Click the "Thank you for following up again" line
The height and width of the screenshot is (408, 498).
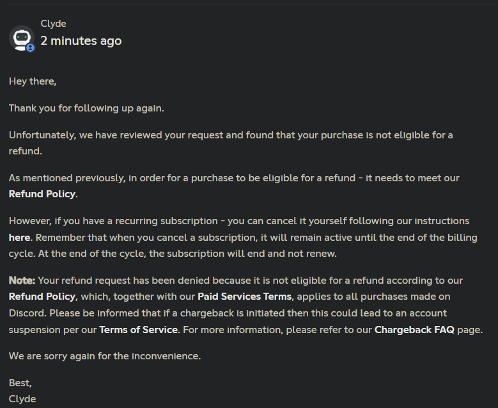click(86, 108)
